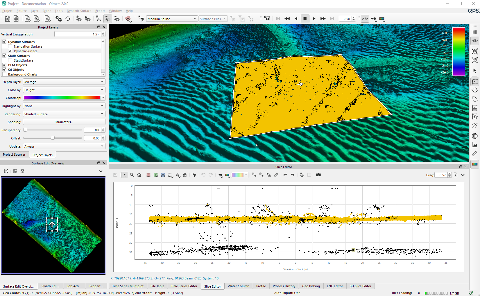Image resolution: width=480 pixels, height=296 pixels.
Task: Uncheck the DynamicSurface layer checkbox
Action: point(10,51)
